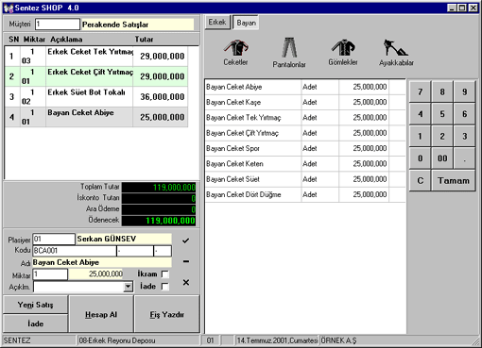Select product Bayan Ceket Dört Düğme
This screenshot has height=348, width=482.
pyautogui.click(x=305, y=194)
